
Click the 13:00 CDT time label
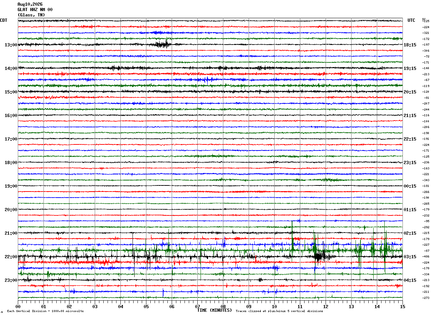(x=11, y=45)
